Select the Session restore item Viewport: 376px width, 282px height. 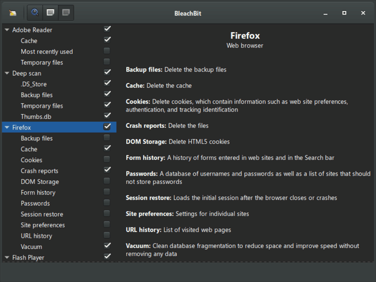tap(59, 214)
